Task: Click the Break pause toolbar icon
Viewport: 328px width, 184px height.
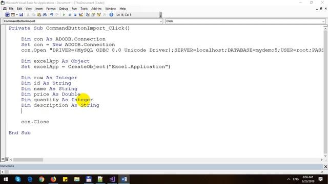Action: [x=70, y=15]
